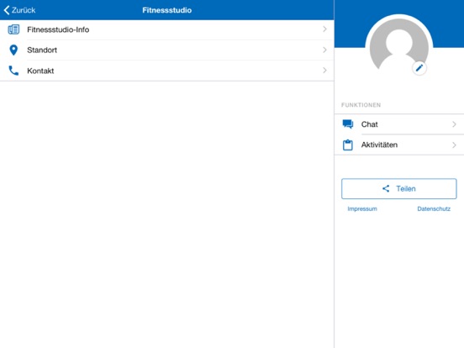The width and height of the screenshot is (464, 348).
Task: Go back with the Zurück button
Action: pyautogui.click(x=19, y=10)
